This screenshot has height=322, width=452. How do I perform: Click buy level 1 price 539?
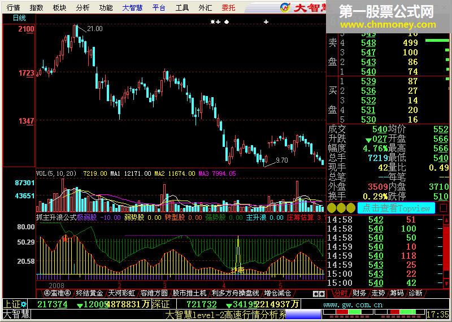pos(368,81)
